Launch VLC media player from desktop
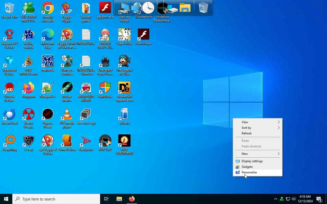Image resolution: width=327 pixels, height=204 pixels. (67, 118)
